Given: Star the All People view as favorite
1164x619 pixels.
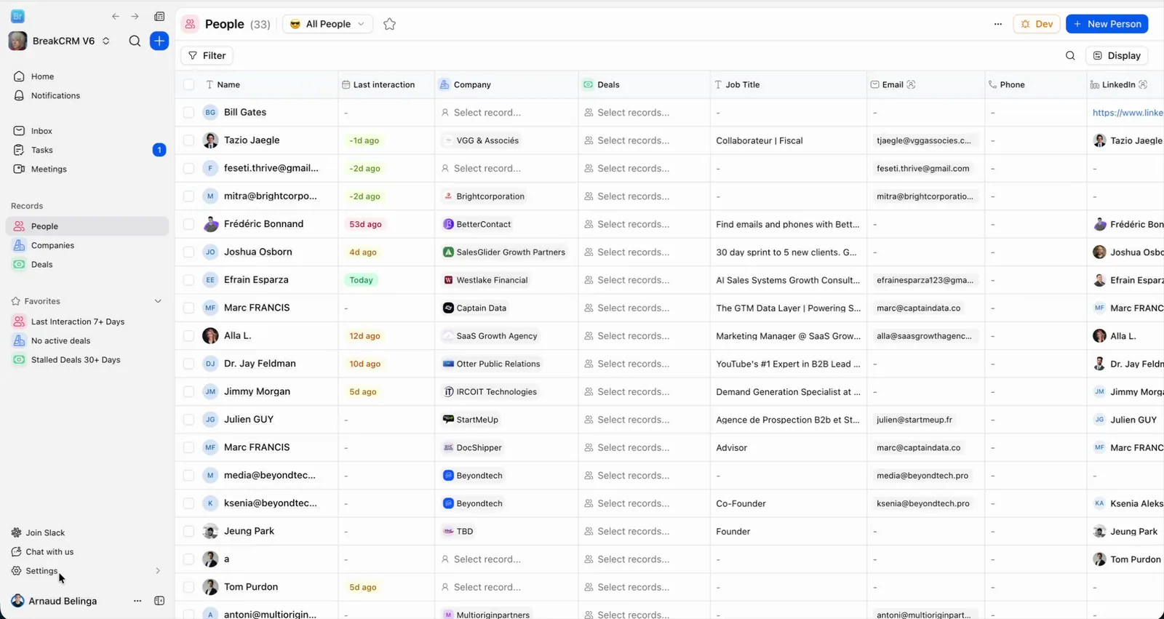Looking at the screenshot, I should click(x=390, y=24).
